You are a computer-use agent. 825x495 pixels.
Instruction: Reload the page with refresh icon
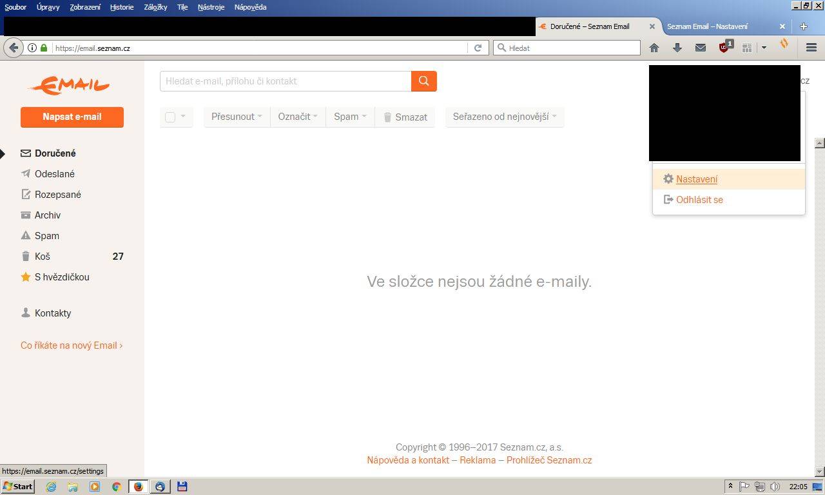[478, 48]
